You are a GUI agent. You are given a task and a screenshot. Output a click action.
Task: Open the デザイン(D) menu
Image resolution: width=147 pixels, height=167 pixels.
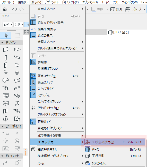point(51,2)
